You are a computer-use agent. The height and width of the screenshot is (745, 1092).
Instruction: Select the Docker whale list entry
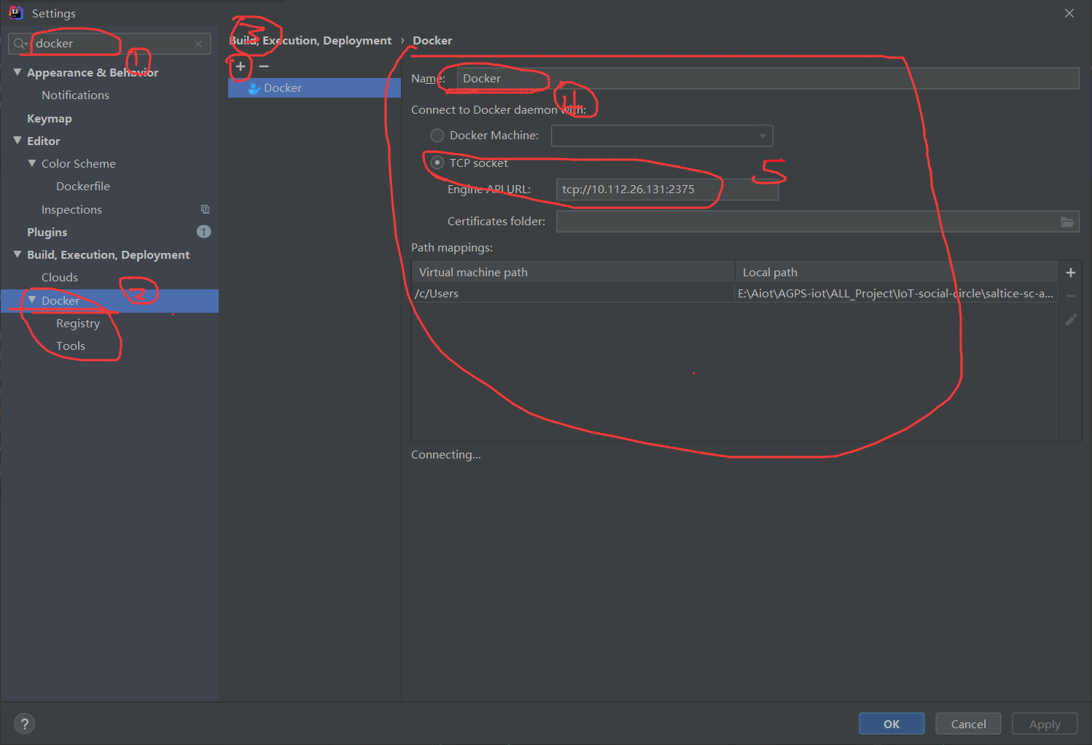click(x=314, y=88)
